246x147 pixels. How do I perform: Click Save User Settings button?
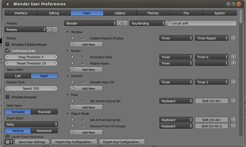32,142
